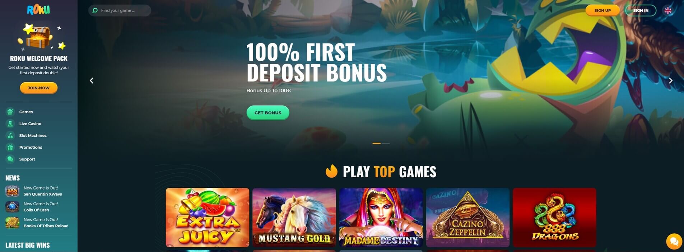Select the second carousel indicator dash

386,143
